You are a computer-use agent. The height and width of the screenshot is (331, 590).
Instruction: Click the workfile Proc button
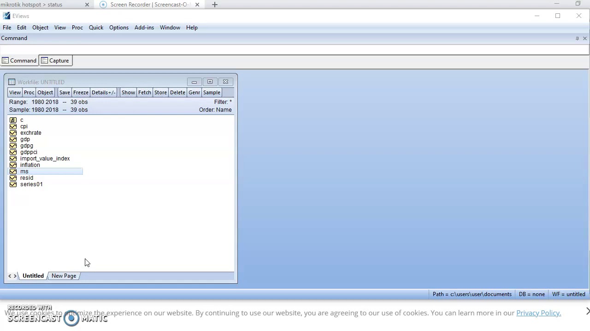tap(29, 92)
